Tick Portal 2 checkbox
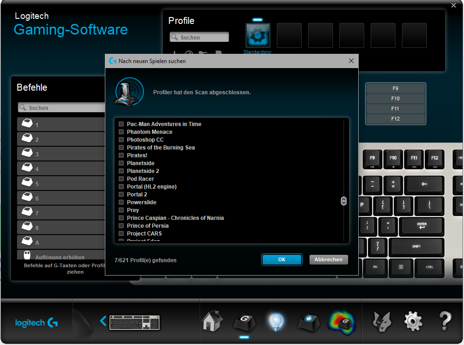Screen dimensions: 464x345 (121, 195)
